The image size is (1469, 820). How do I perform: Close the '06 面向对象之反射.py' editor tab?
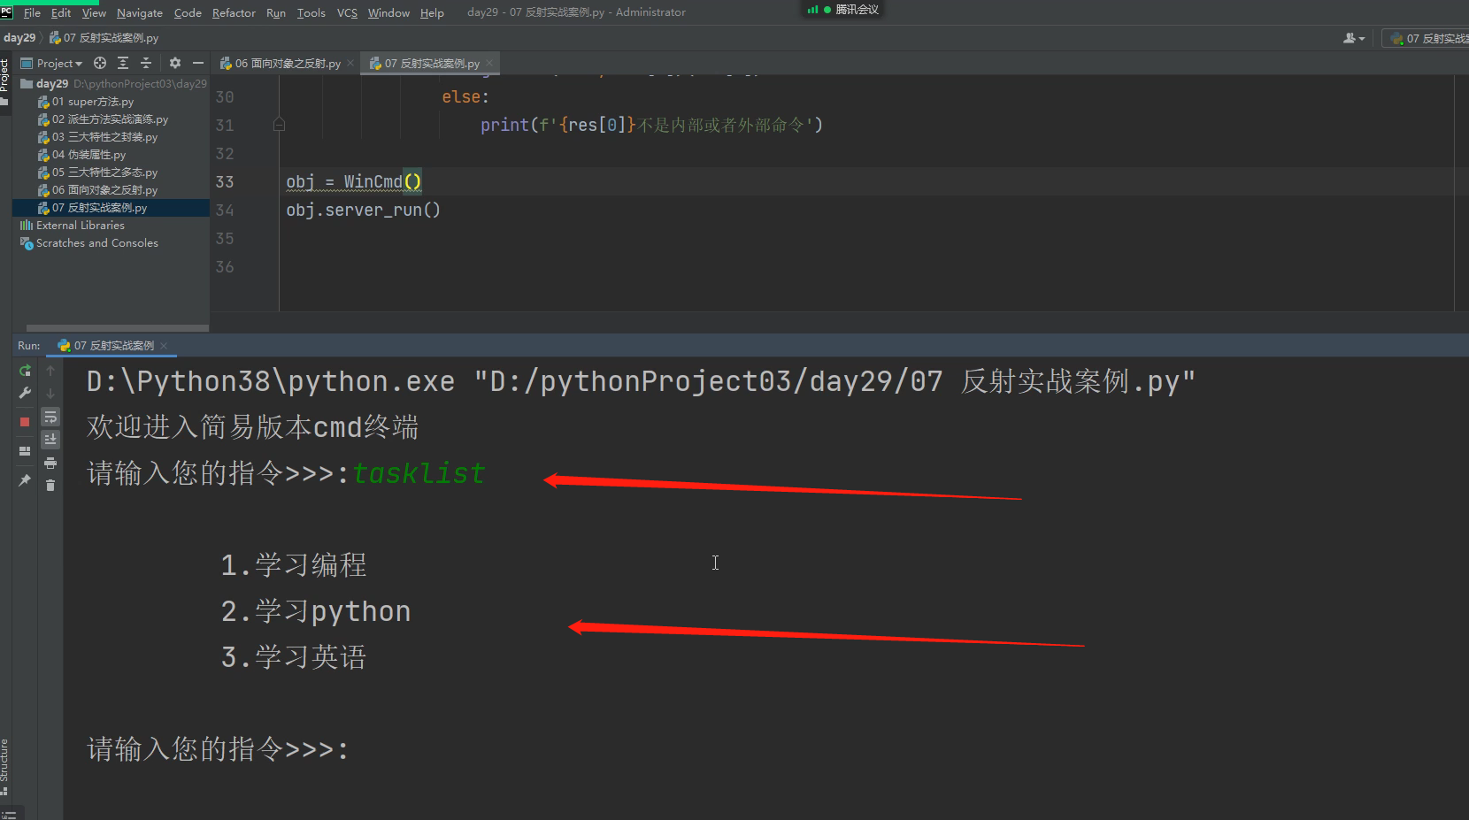pyautogui.click(x=350, y=63)
